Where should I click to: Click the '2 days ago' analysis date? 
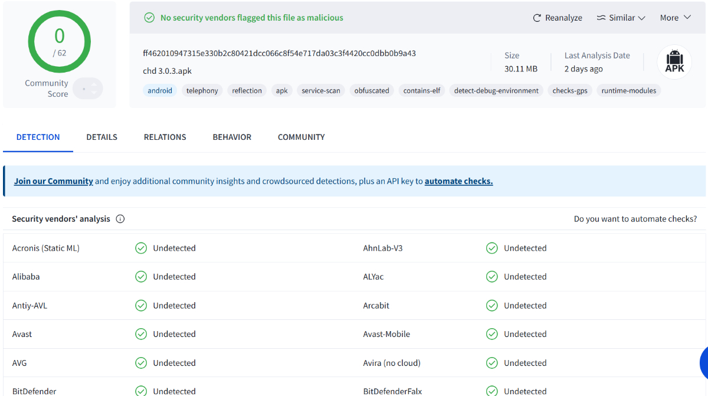(x=584, y=68)
